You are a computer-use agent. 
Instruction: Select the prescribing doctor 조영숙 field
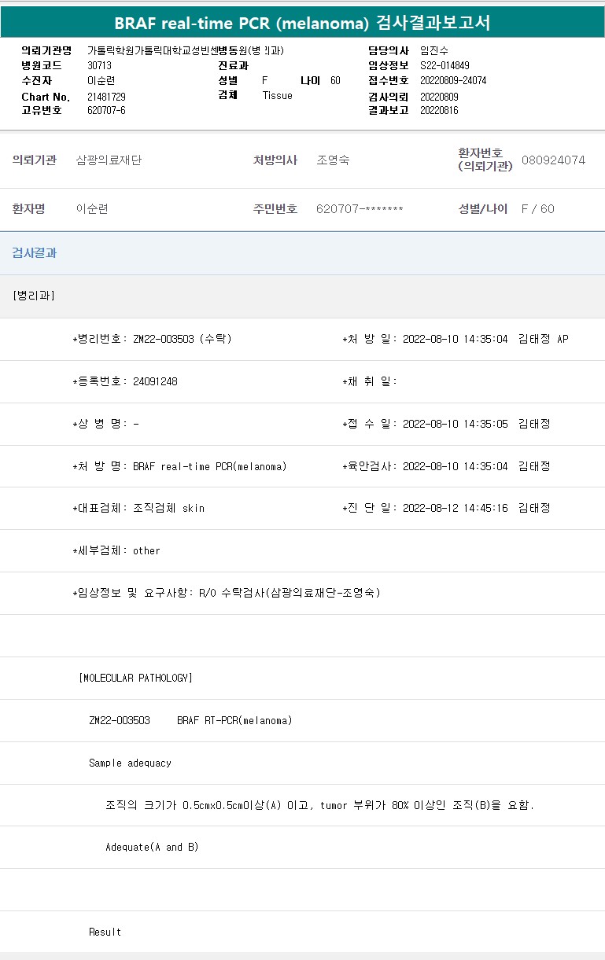pos(333,160)
